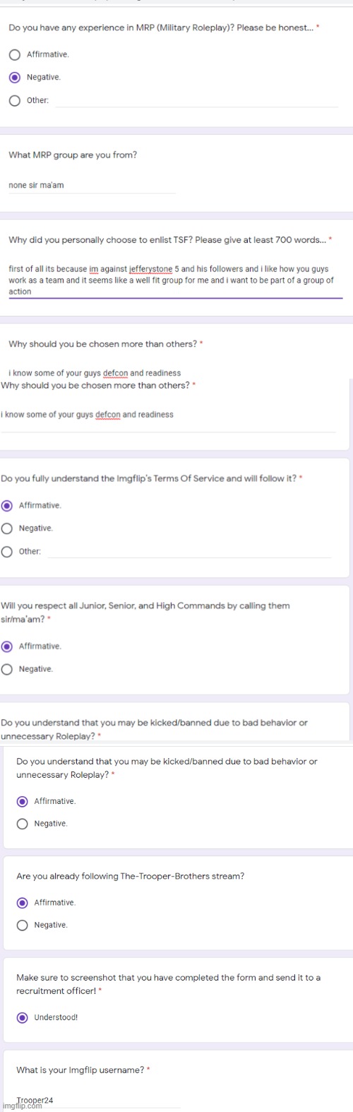
Task: Click the 'Why enlist TSF' answer text area
Action: coord(175,280)
